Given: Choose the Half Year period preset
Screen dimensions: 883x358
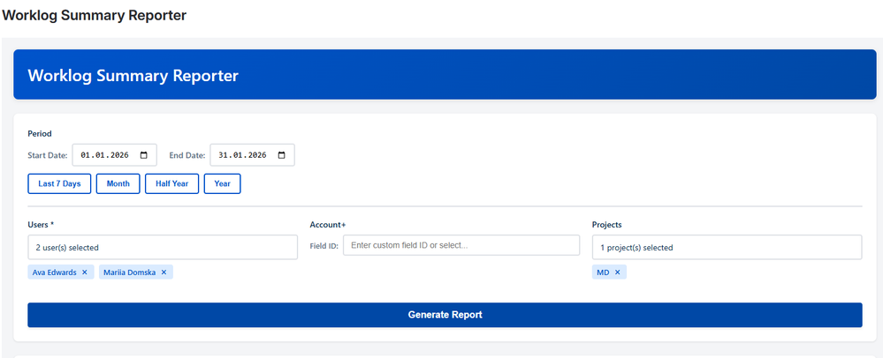Looking at the screenshot, I should [171, 183].
